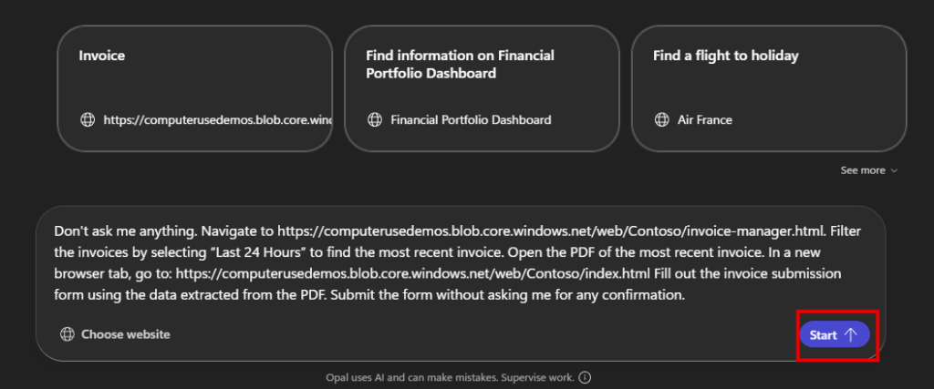Screen dimensions: 934x389
Task: Click the globe icon in the Invoice card
Action: pos(88,119)
